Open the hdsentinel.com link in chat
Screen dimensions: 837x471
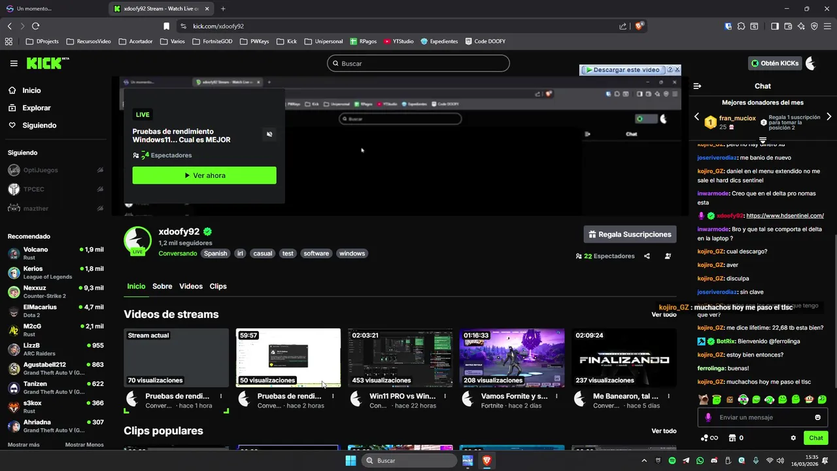pyautogui.click(x=785, y=216)
